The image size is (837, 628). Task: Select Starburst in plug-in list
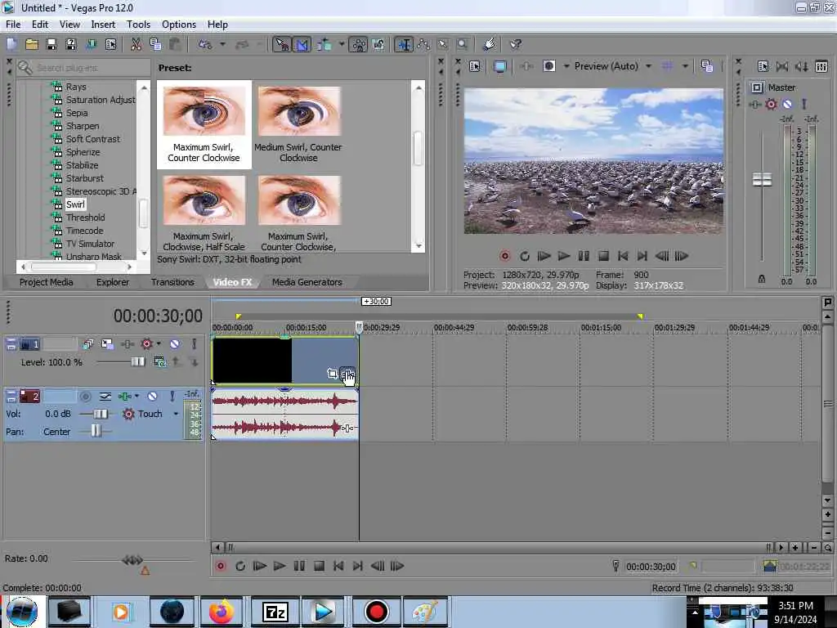pos(85,178)
